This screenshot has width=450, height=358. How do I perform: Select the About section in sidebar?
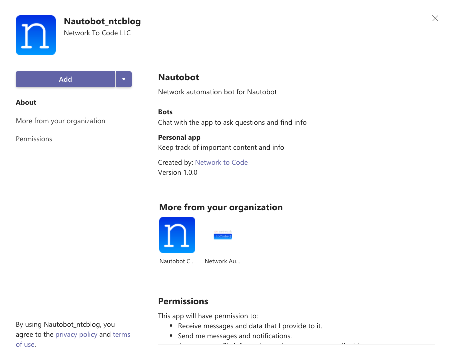pos(26,102)
